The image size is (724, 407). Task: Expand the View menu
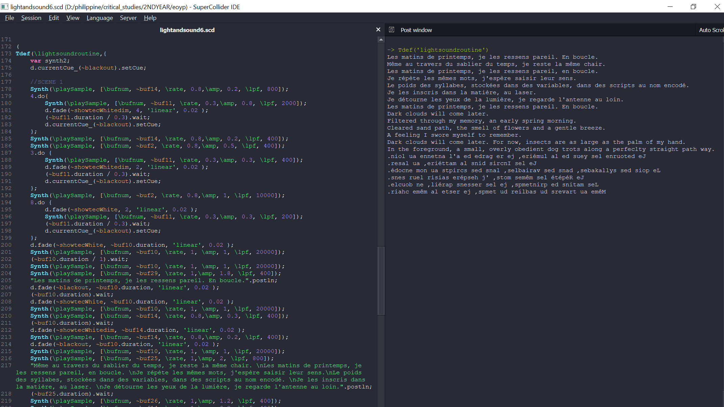[x=73, y=18]
